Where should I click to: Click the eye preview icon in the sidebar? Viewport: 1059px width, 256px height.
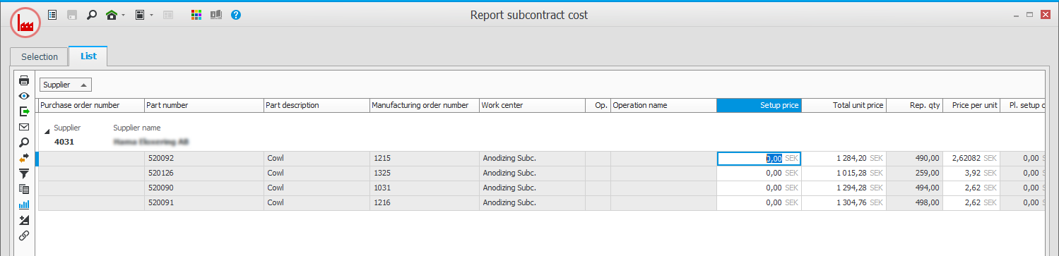24,96
